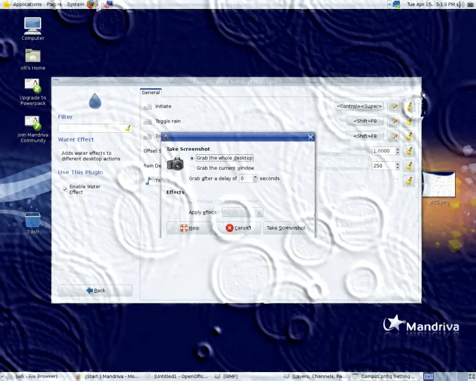The width and height of the screenshot is (476, 381).
Task: Open the Applications star menu icon
Action: point(7,4)
